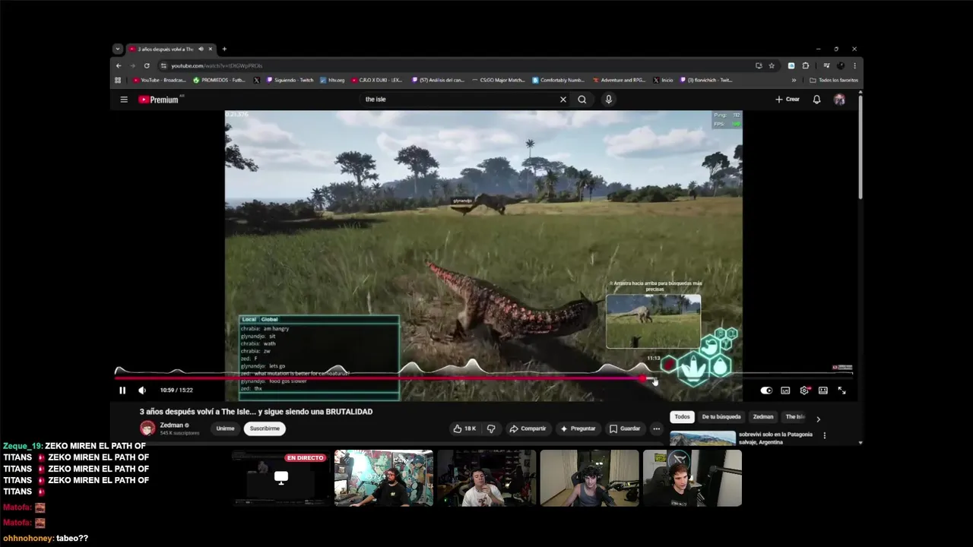Open Zedman channel name link
The width and height of the screenshot is (973, 547).
(172, 425)
